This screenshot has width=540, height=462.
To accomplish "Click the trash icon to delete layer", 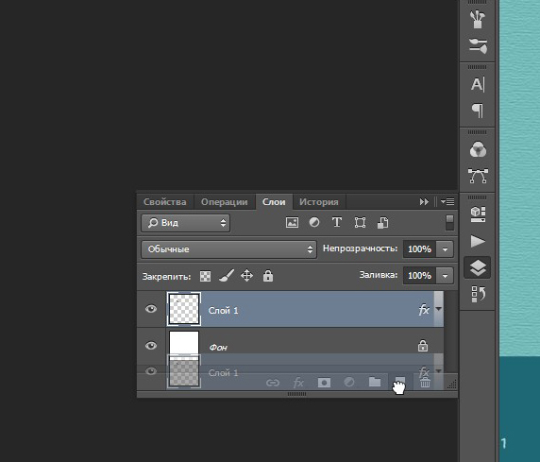I will click(x=426, y=383).
